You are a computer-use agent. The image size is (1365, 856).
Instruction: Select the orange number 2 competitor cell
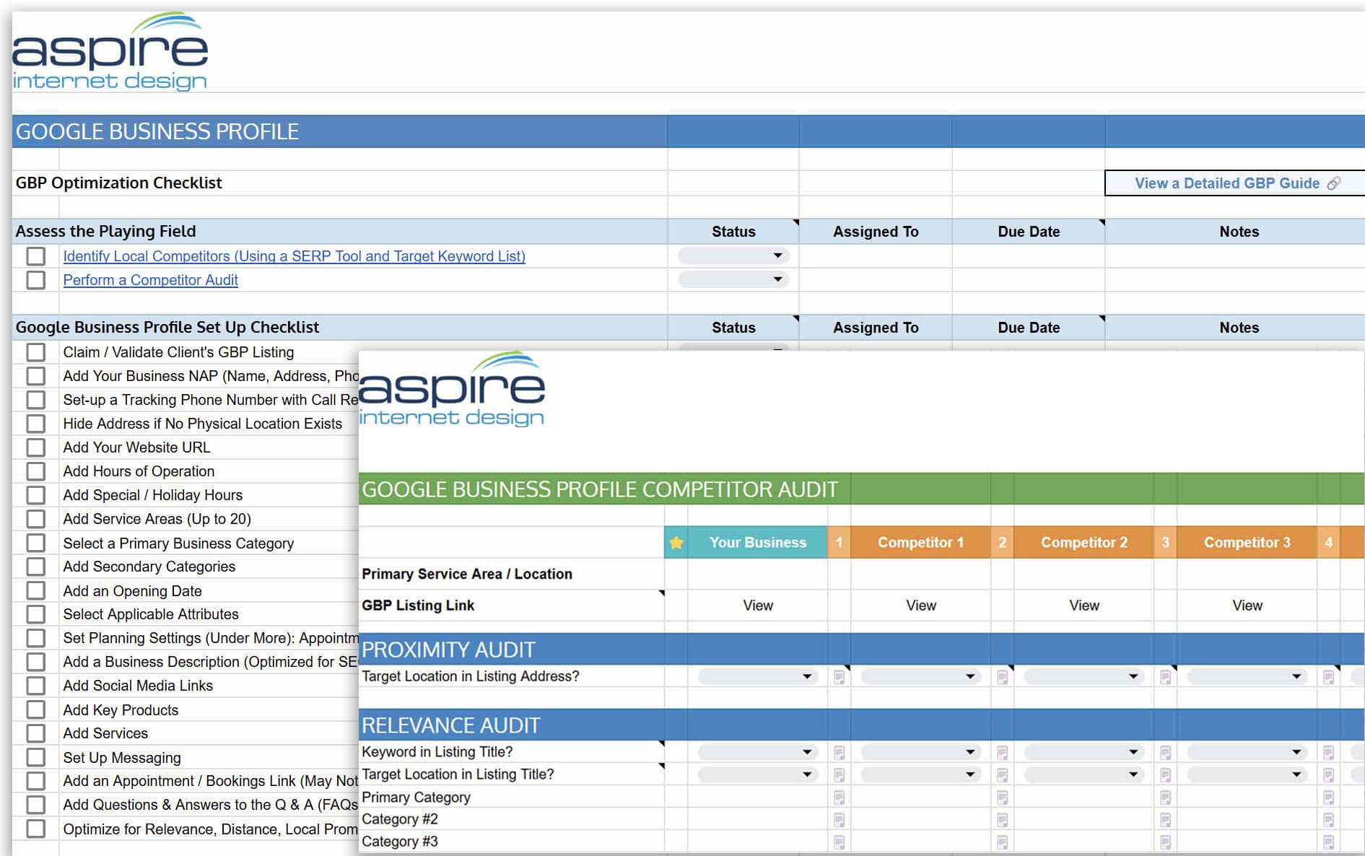tap(1002, 543)
